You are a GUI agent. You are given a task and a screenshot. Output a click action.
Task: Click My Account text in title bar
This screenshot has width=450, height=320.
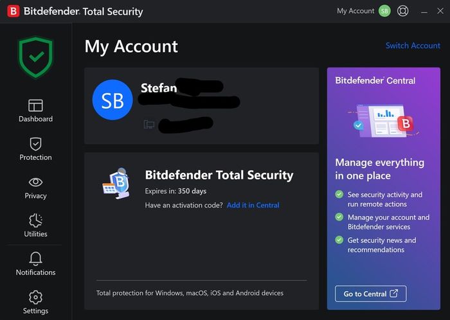[x=355, y=11]
